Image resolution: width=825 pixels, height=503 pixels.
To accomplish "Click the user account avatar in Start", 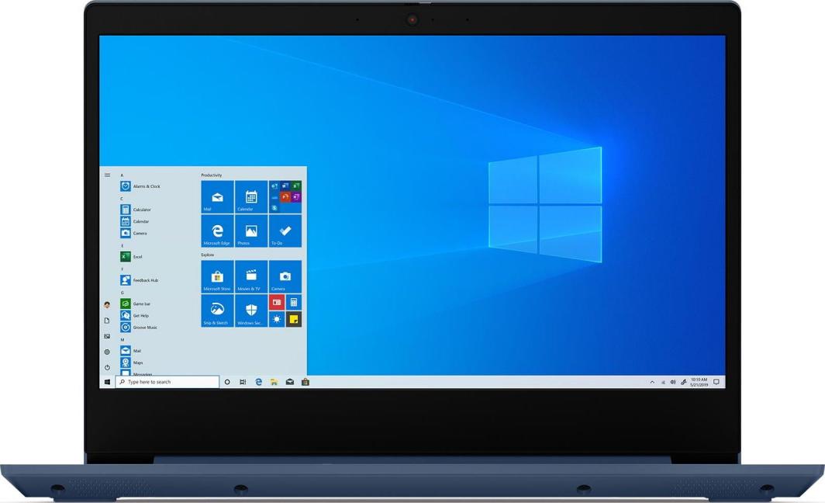I will pos(107,304).
